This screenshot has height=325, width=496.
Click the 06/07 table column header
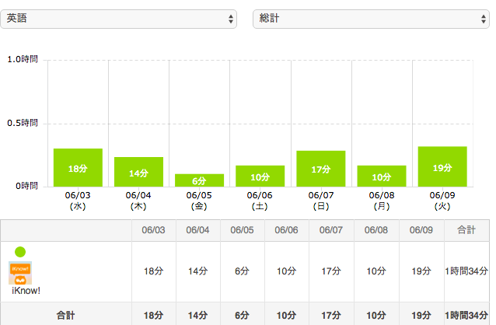tap(331, 231)
